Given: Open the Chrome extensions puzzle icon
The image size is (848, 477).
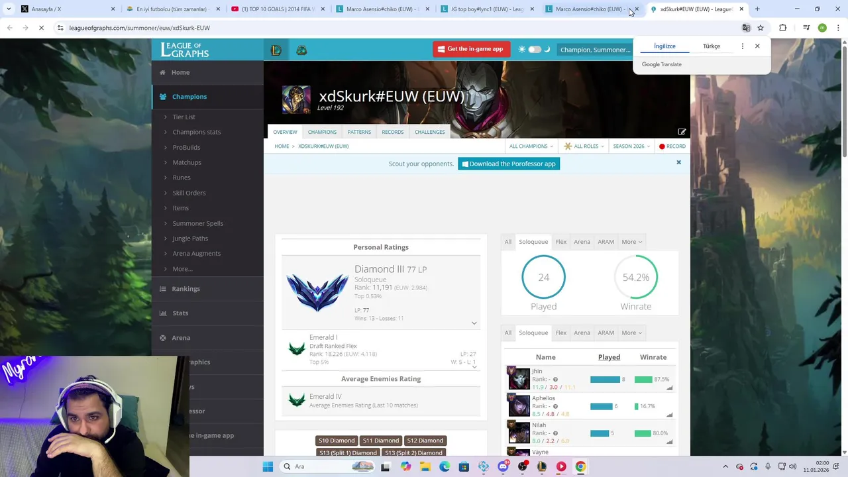Looking at the screenshot, I should 783,28.
